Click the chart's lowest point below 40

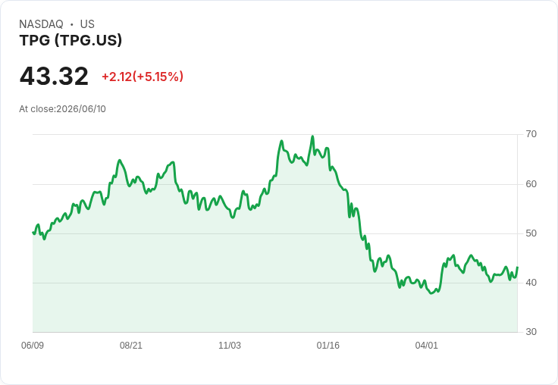pyautogui.click(x=431, y=293)
